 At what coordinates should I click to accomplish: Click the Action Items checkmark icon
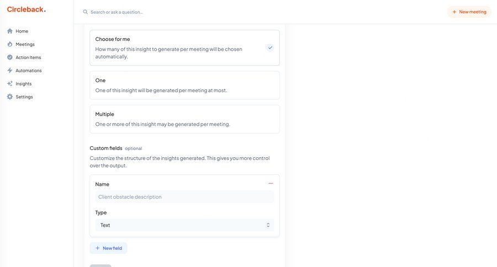tap(10, 57)
